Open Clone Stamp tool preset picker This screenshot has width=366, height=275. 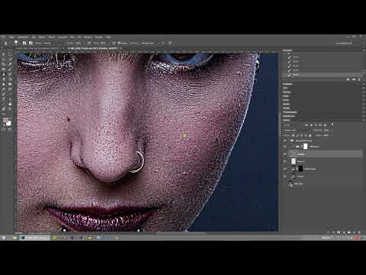click(6, 43)
